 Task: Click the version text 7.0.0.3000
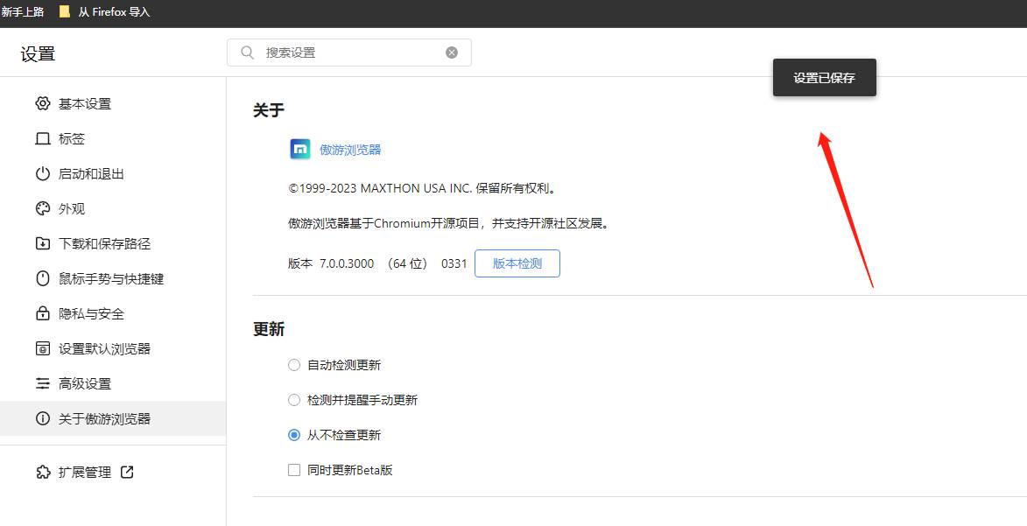347,263
